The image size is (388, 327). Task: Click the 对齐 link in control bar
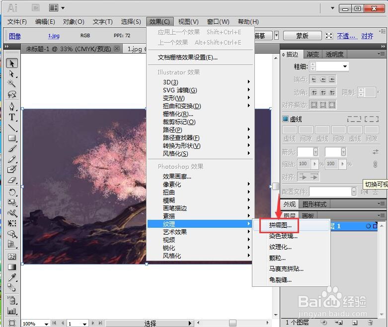(x=367, y=36)
